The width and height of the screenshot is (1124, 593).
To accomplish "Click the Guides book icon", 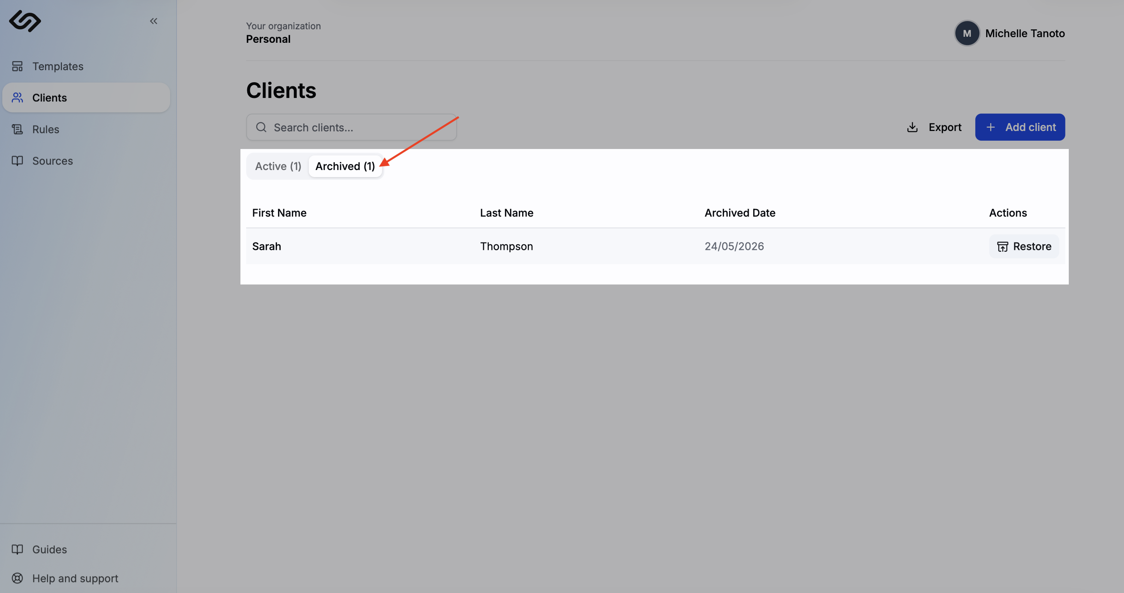I will coord(17,549).
